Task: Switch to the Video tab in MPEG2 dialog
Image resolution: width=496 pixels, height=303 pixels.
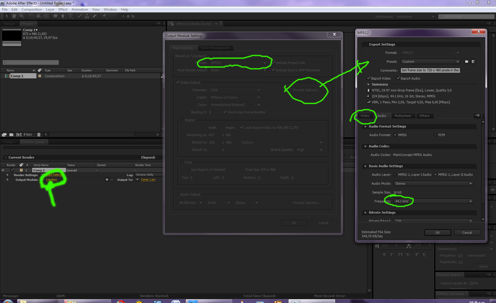Action: pos(365,116)
